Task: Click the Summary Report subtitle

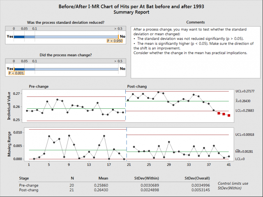Action: pos(131,12)
